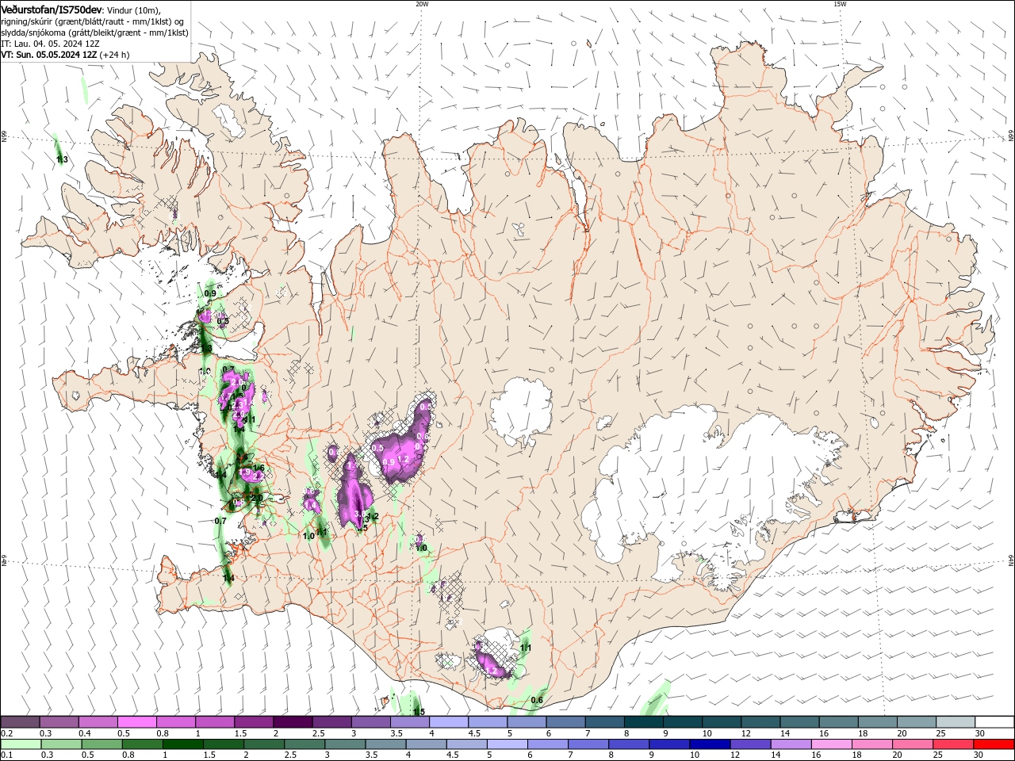Click the white 30+ swatch ending the upper legend
The image size is (1015, 761).
point(993,722)
